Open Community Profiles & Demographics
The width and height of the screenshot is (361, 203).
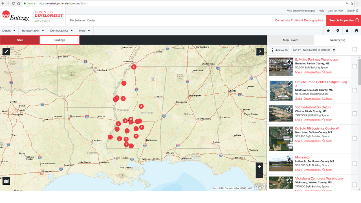(x=299, y=20)
